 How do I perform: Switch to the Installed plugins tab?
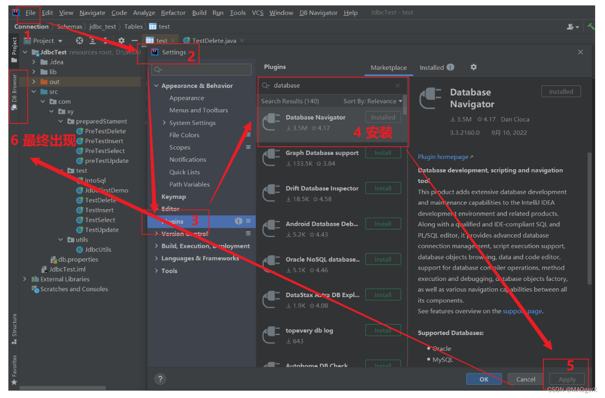437,67
